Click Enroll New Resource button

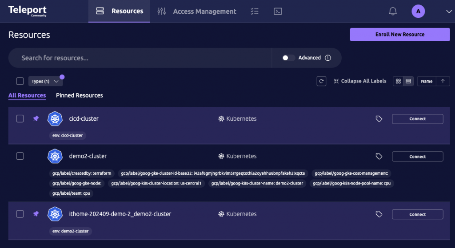click(400, 35)
